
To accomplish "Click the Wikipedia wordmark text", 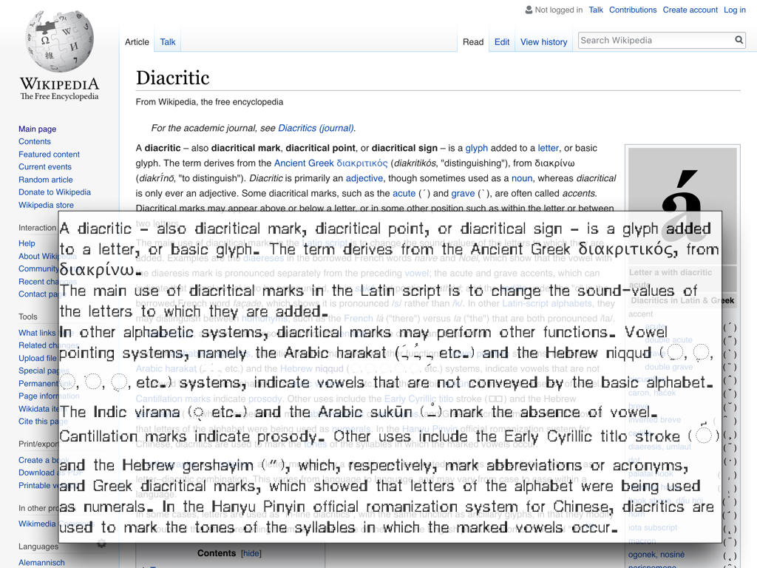I will [59, 84].
